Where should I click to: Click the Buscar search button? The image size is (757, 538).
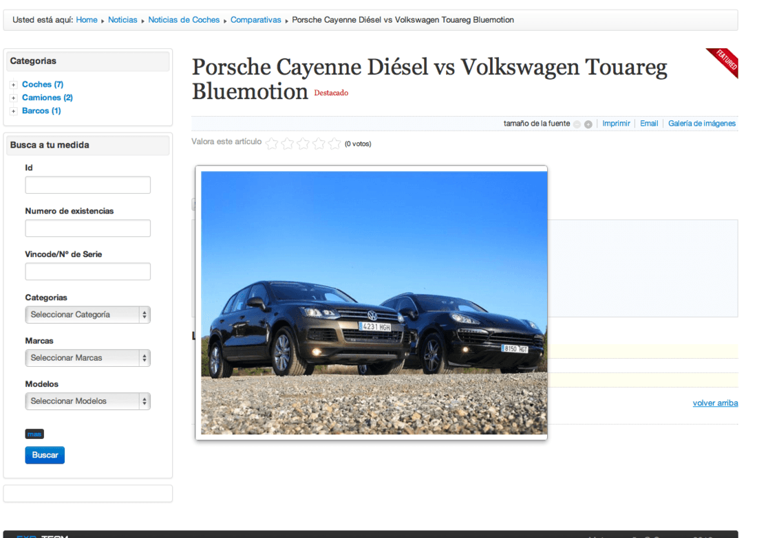(x=45, y=455)
